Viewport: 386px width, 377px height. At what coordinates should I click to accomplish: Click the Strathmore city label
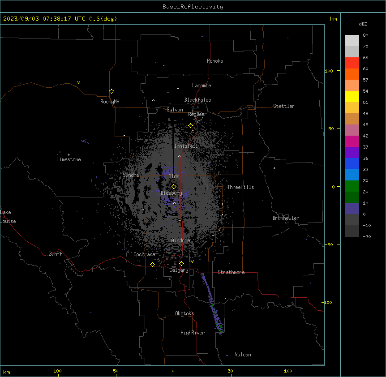(231, 272)
